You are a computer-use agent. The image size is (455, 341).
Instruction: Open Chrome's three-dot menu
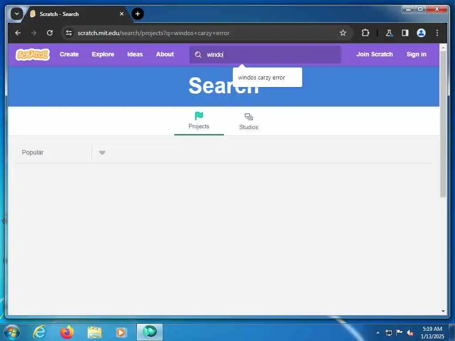pyautogui.click(x=437, y=33)
